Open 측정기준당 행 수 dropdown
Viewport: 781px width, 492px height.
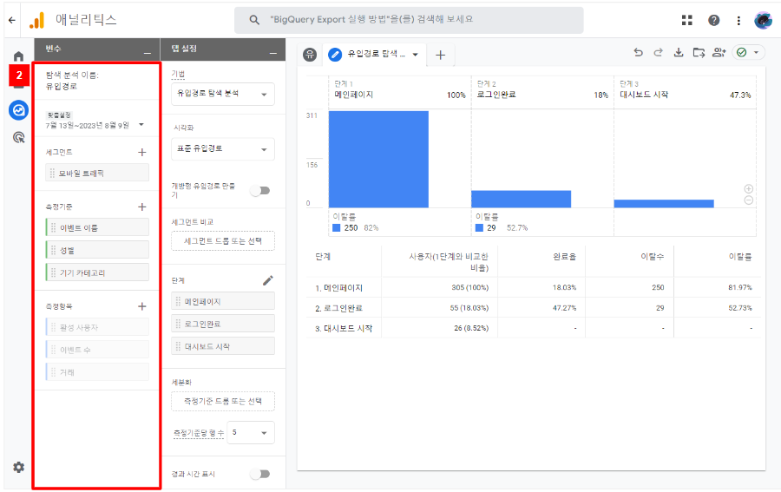251,432
